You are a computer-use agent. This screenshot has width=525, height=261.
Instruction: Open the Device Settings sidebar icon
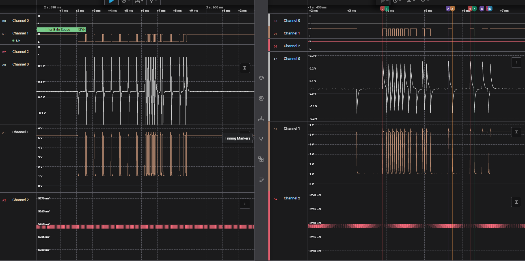261,78
